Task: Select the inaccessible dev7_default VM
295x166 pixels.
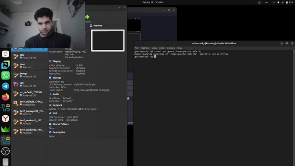Action: click(x=29, y=103)
